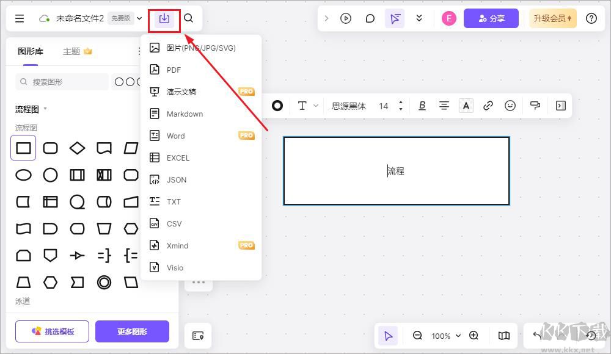Select the off-page connector shape
Viewport: 611px width, 354px height.
pos(50,256)
